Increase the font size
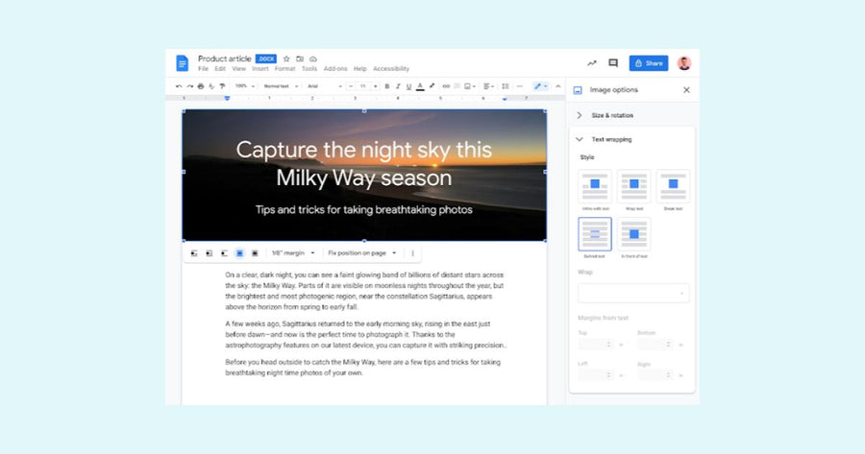This screenshot has width=865, height=454. (x=376, y=86)
